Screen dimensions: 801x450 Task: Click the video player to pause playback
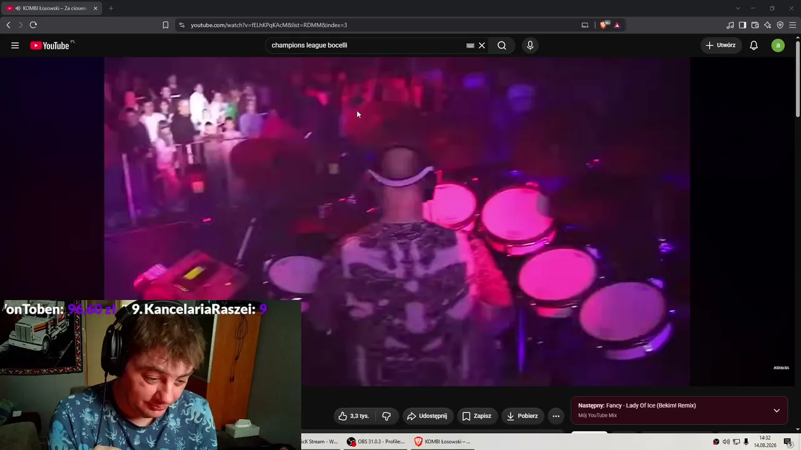tap(397, 222)
